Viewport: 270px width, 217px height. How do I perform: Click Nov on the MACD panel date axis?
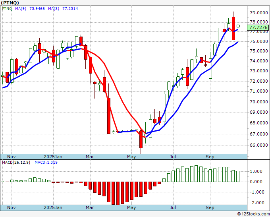pos(12,207)
